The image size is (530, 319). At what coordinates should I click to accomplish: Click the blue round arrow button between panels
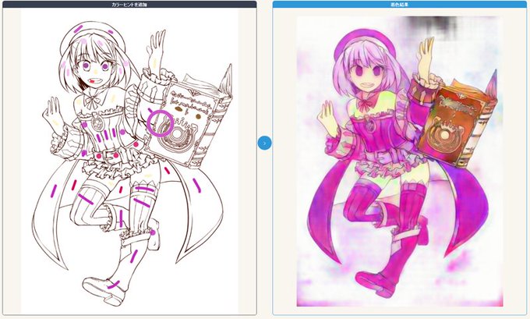[264, 143]
